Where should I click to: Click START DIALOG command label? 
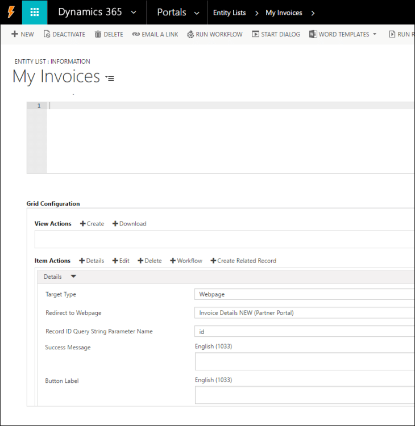280,35
